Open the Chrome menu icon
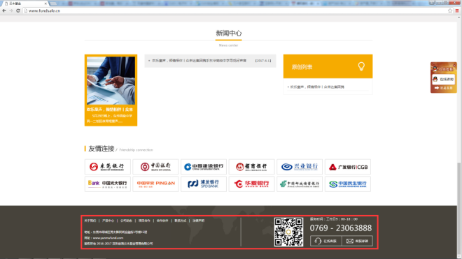Image resolution: width=462 pixels, height=259 pixels. click(x=457, y=10)
